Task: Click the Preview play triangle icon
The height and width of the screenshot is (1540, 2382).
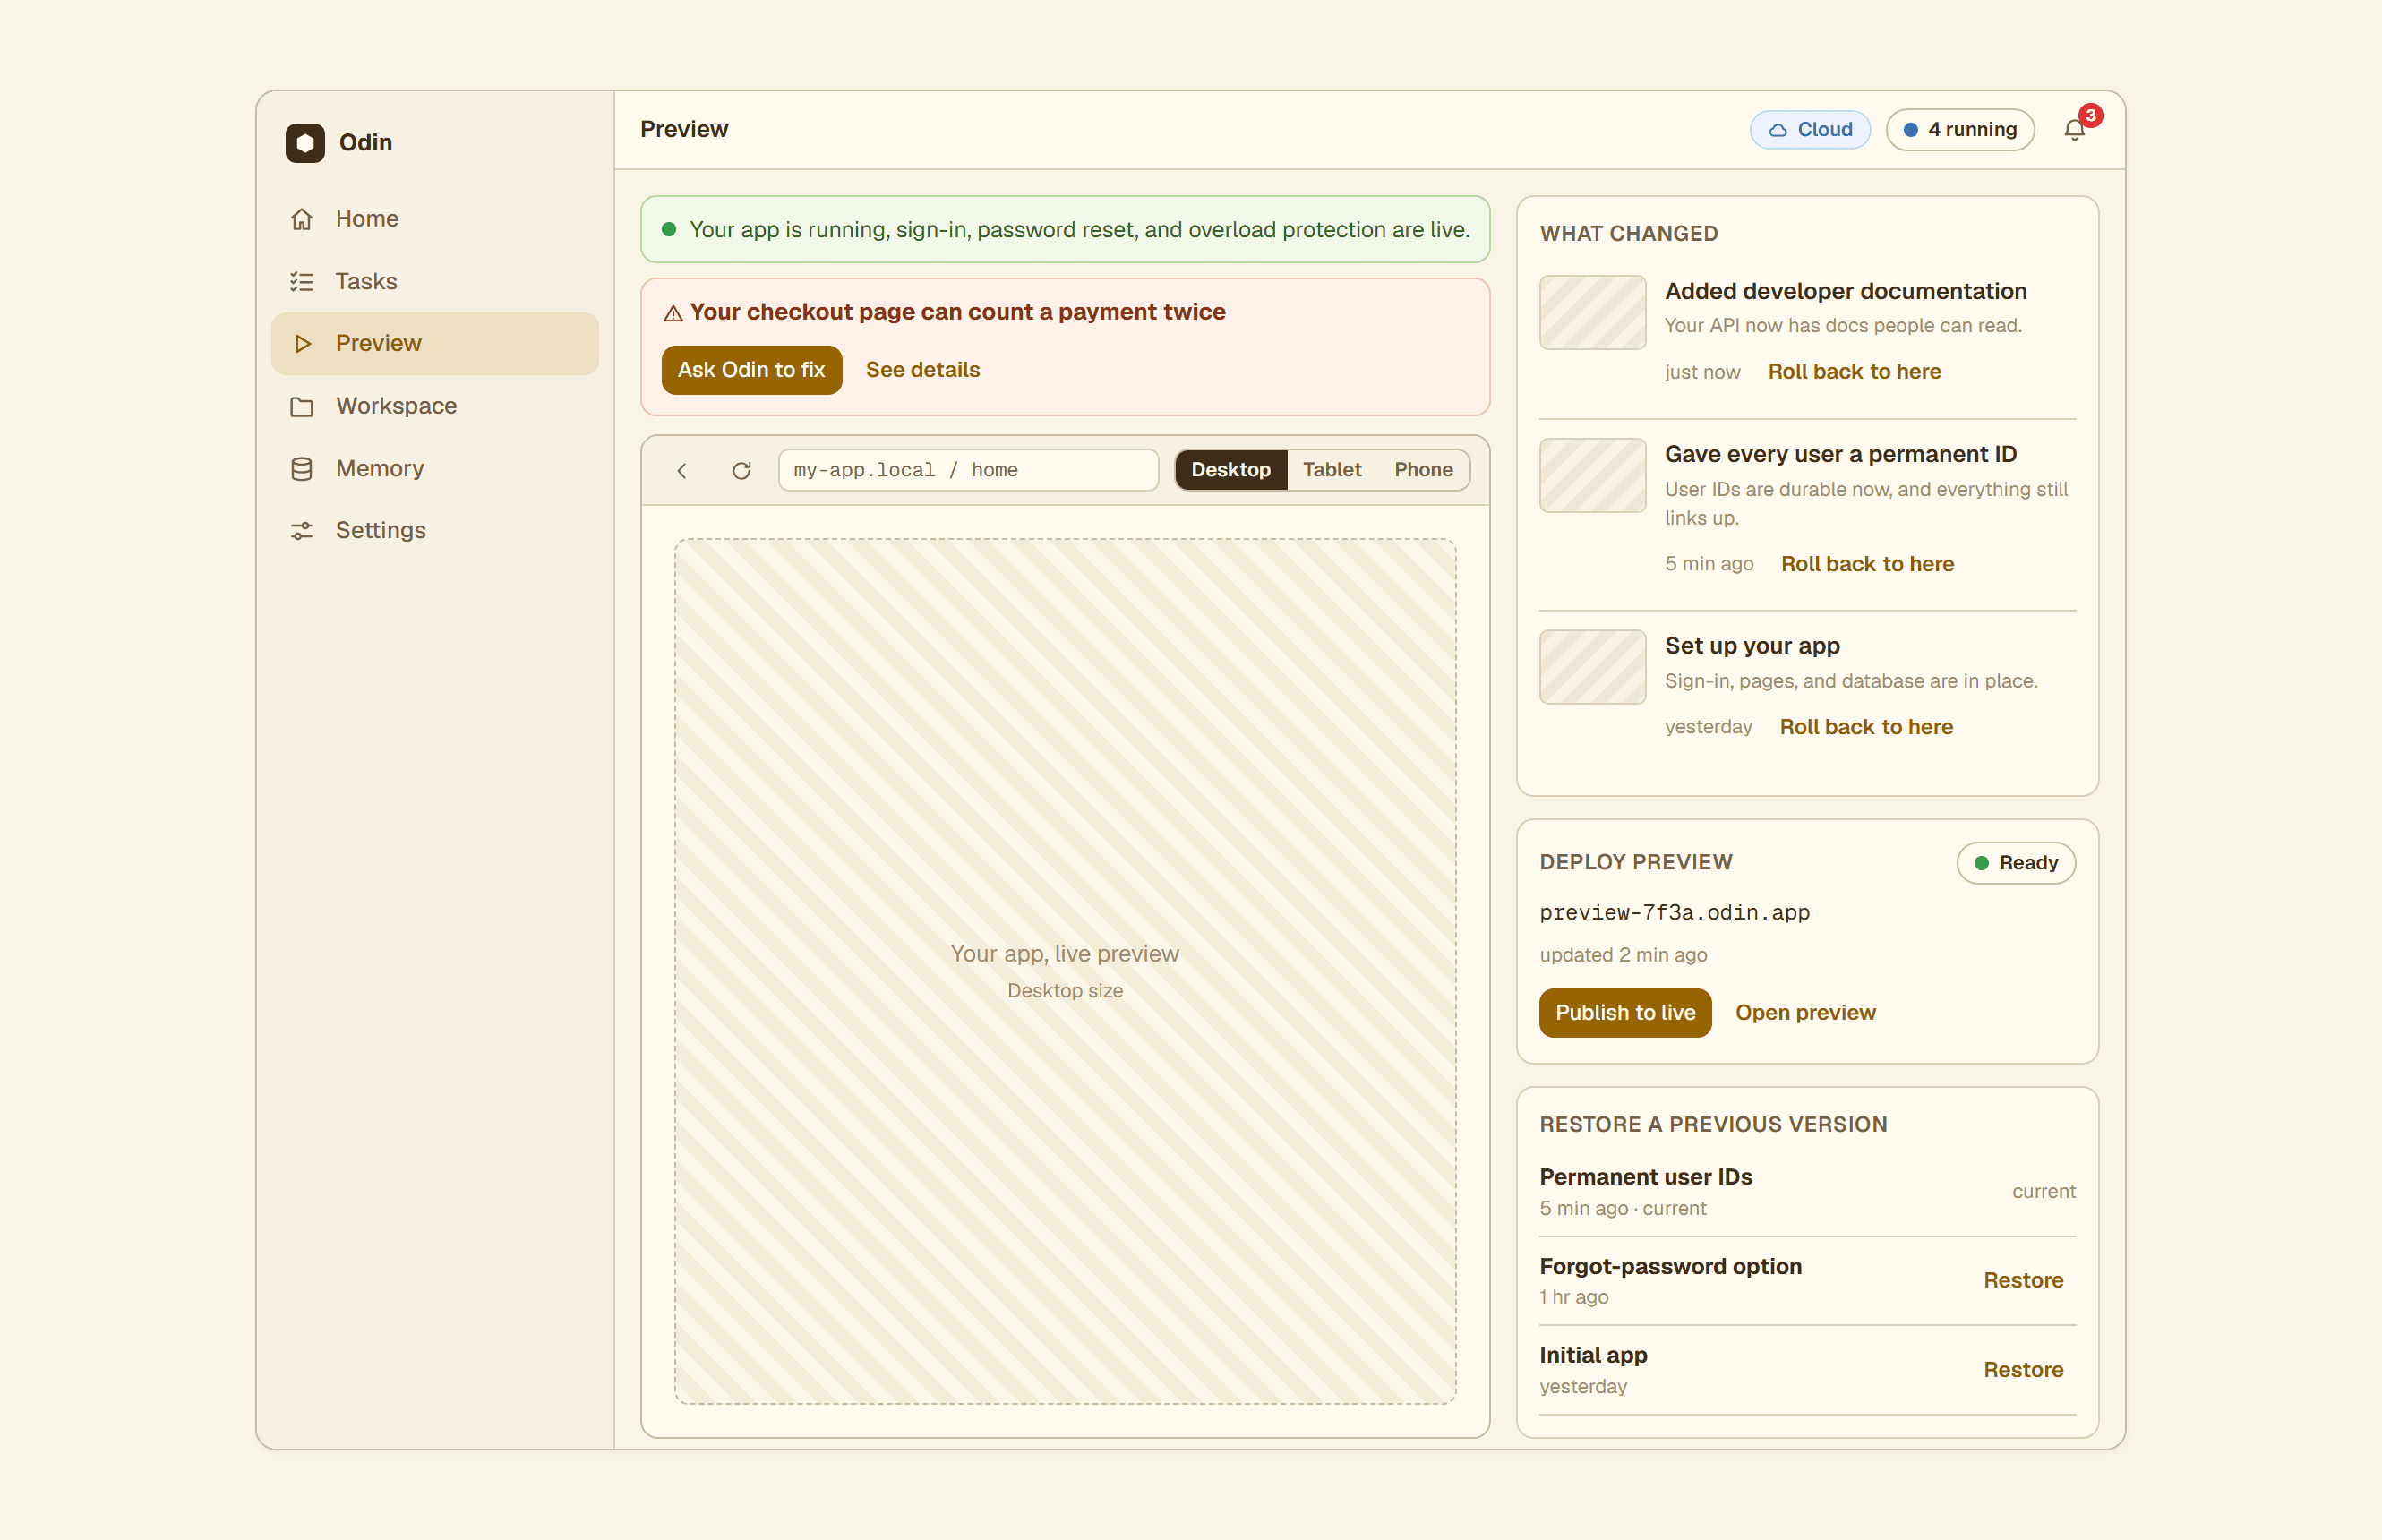Action: [x=301, y=343]
